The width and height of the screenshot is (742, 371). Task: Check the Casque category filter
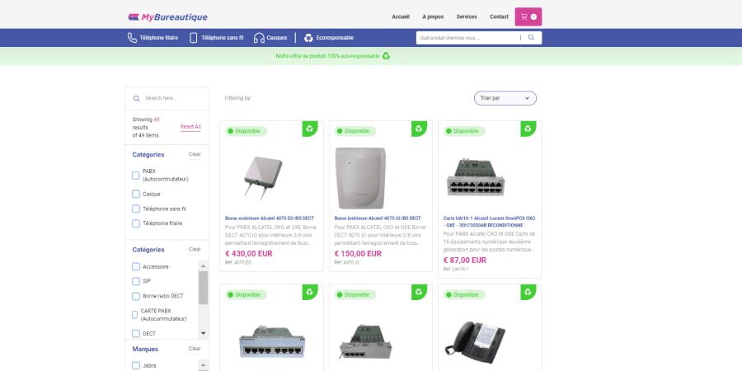pyautogui.click(x=136, y=194)
